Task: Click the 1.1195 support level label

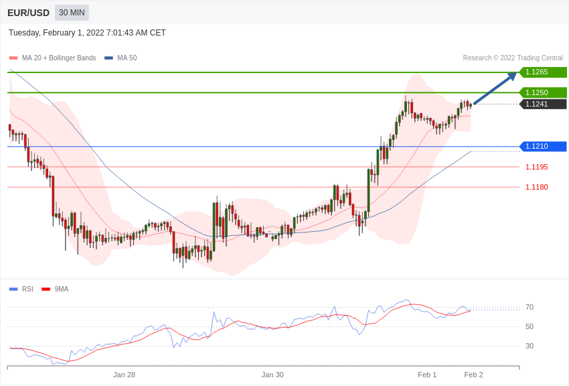Action: click(x=537, y=167)
